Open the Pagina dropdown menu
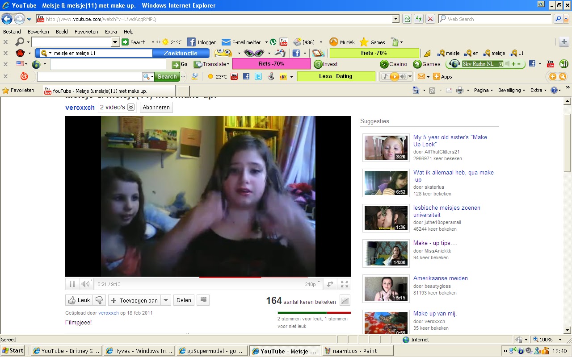572x357 pixels. pyautogui.click(x=484, y=90)
